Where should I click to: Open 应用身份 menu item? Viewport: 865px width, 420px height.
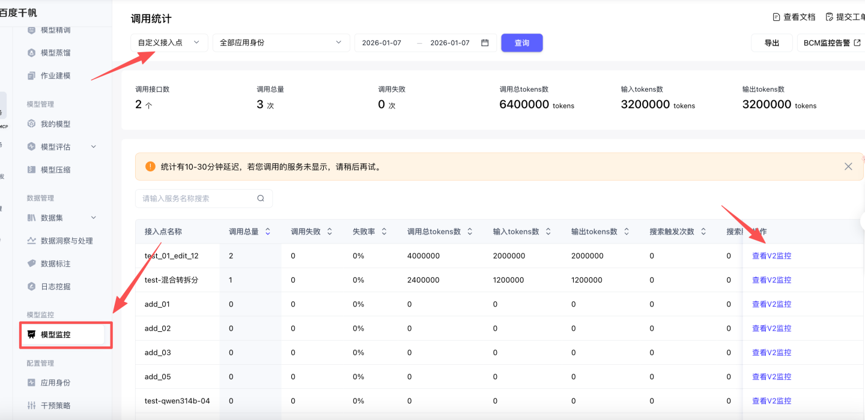coord(55,383)
